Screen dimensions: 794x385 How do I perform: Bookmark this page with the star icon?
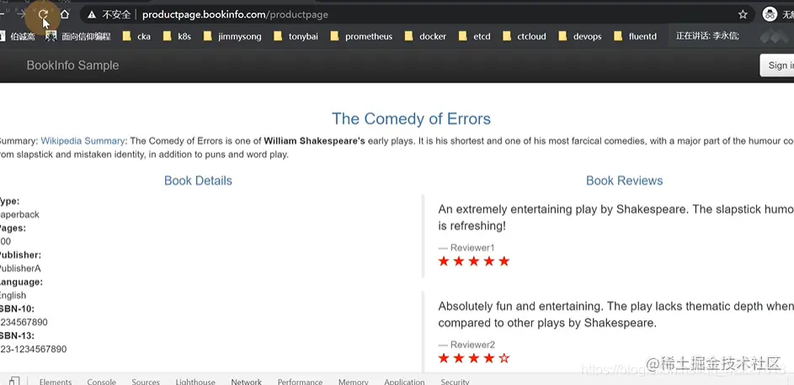tap(743, 14)
